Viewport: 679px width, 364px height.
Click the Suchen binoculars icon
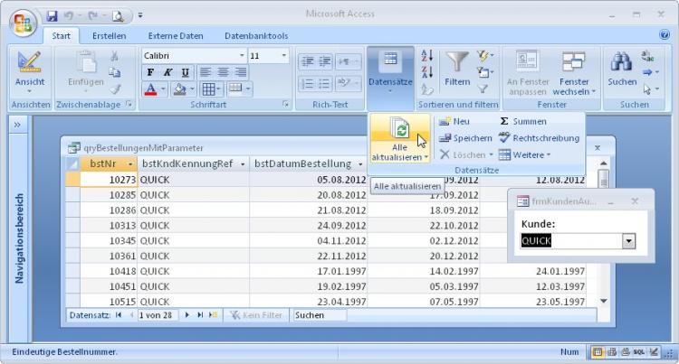[x=621, y=63]
